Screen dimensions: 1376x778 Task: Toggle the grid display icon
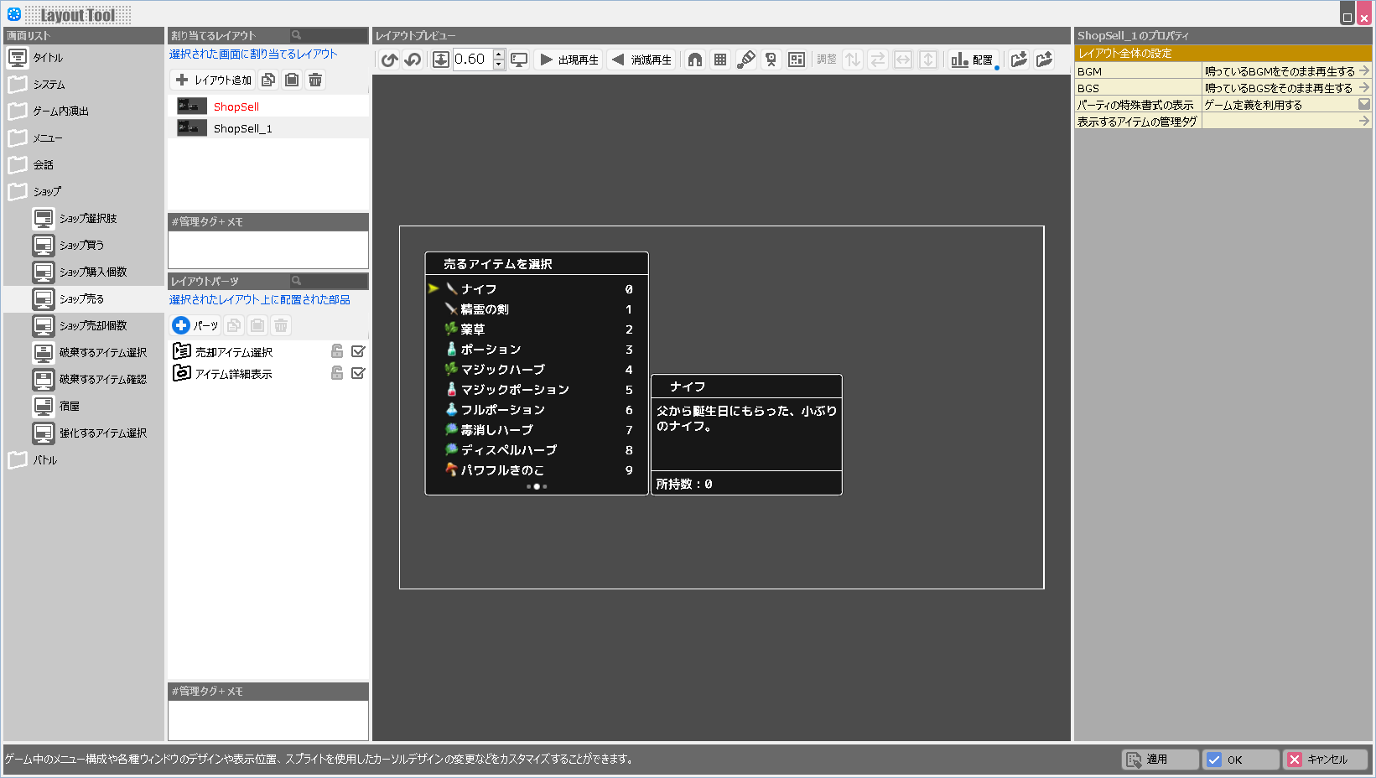pyautogui.click(x=720, y=60)
